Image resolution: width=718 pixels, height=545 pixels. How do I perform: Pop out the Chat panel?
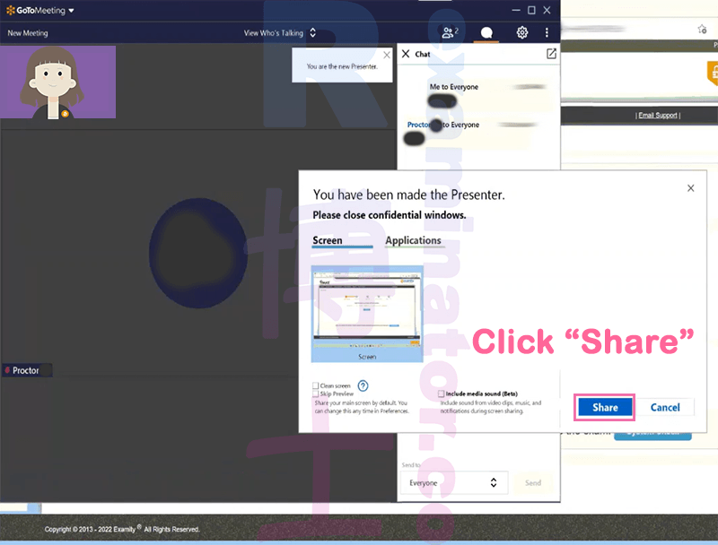(x=551, y=54)
